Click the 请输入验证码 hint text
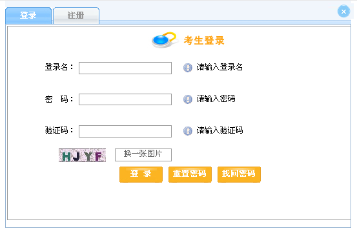 [219, 130]
